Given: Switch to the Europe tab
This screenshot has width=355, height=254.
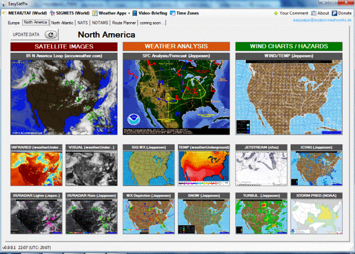Looking at the screenshot, I should pyautogui.click(x=14, y=23).
